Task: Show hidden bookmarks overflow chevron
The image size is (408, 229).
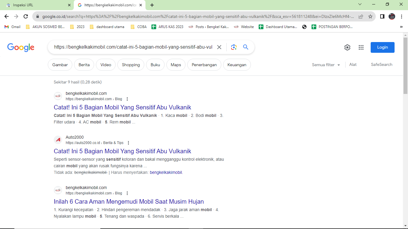Action: (x=401, y=27)
